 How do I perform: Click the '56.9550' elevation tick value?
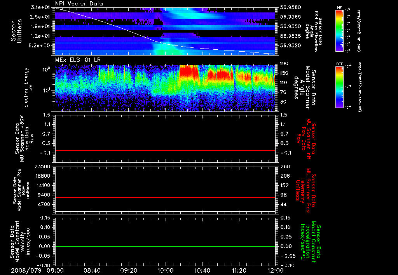coord(290,26)
